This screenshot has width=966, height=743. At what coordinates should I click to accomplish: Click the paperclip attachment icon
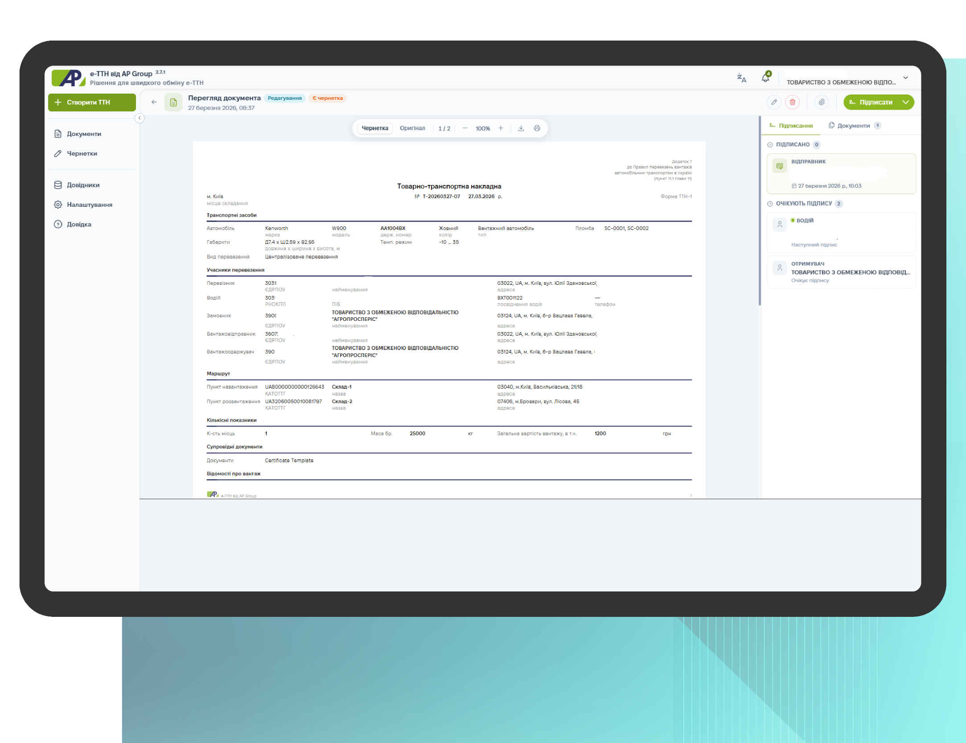pyautogui.click(x=821, y=102)
